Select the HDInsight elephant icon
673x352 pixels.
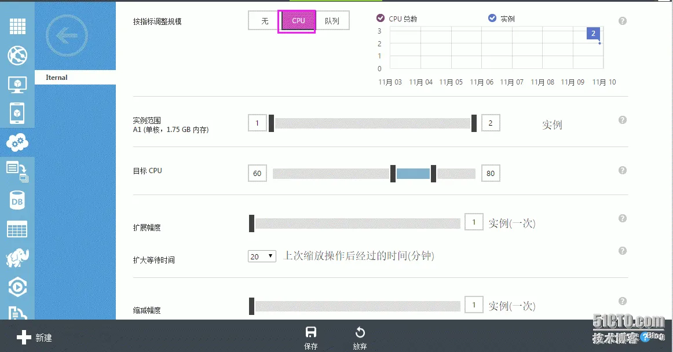17,258
